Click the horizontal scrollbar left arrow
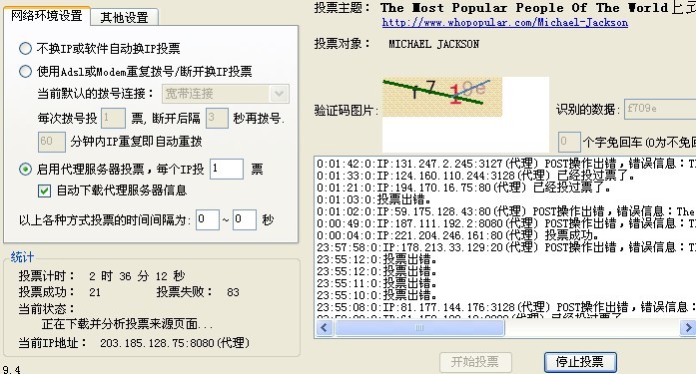696x374 pixels. pos(324,328)
